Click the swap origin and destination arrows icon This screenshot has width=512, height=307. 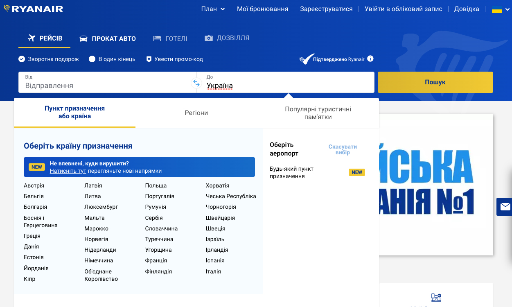coord(196,83)
